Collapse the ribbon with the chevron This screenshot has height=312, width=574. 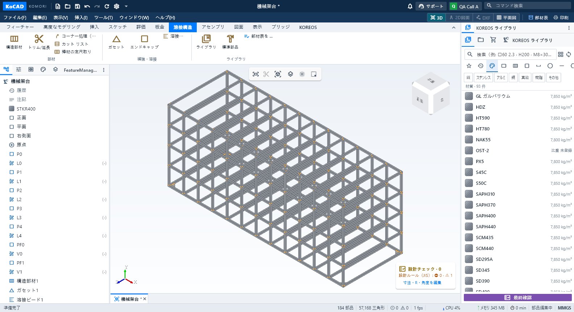pyautogui.click(x=454, y=28)
